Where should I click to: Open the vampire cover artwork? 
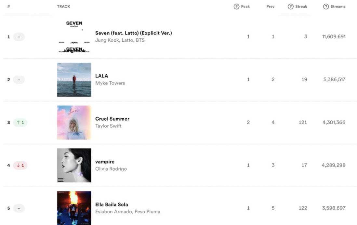(74, 165)
